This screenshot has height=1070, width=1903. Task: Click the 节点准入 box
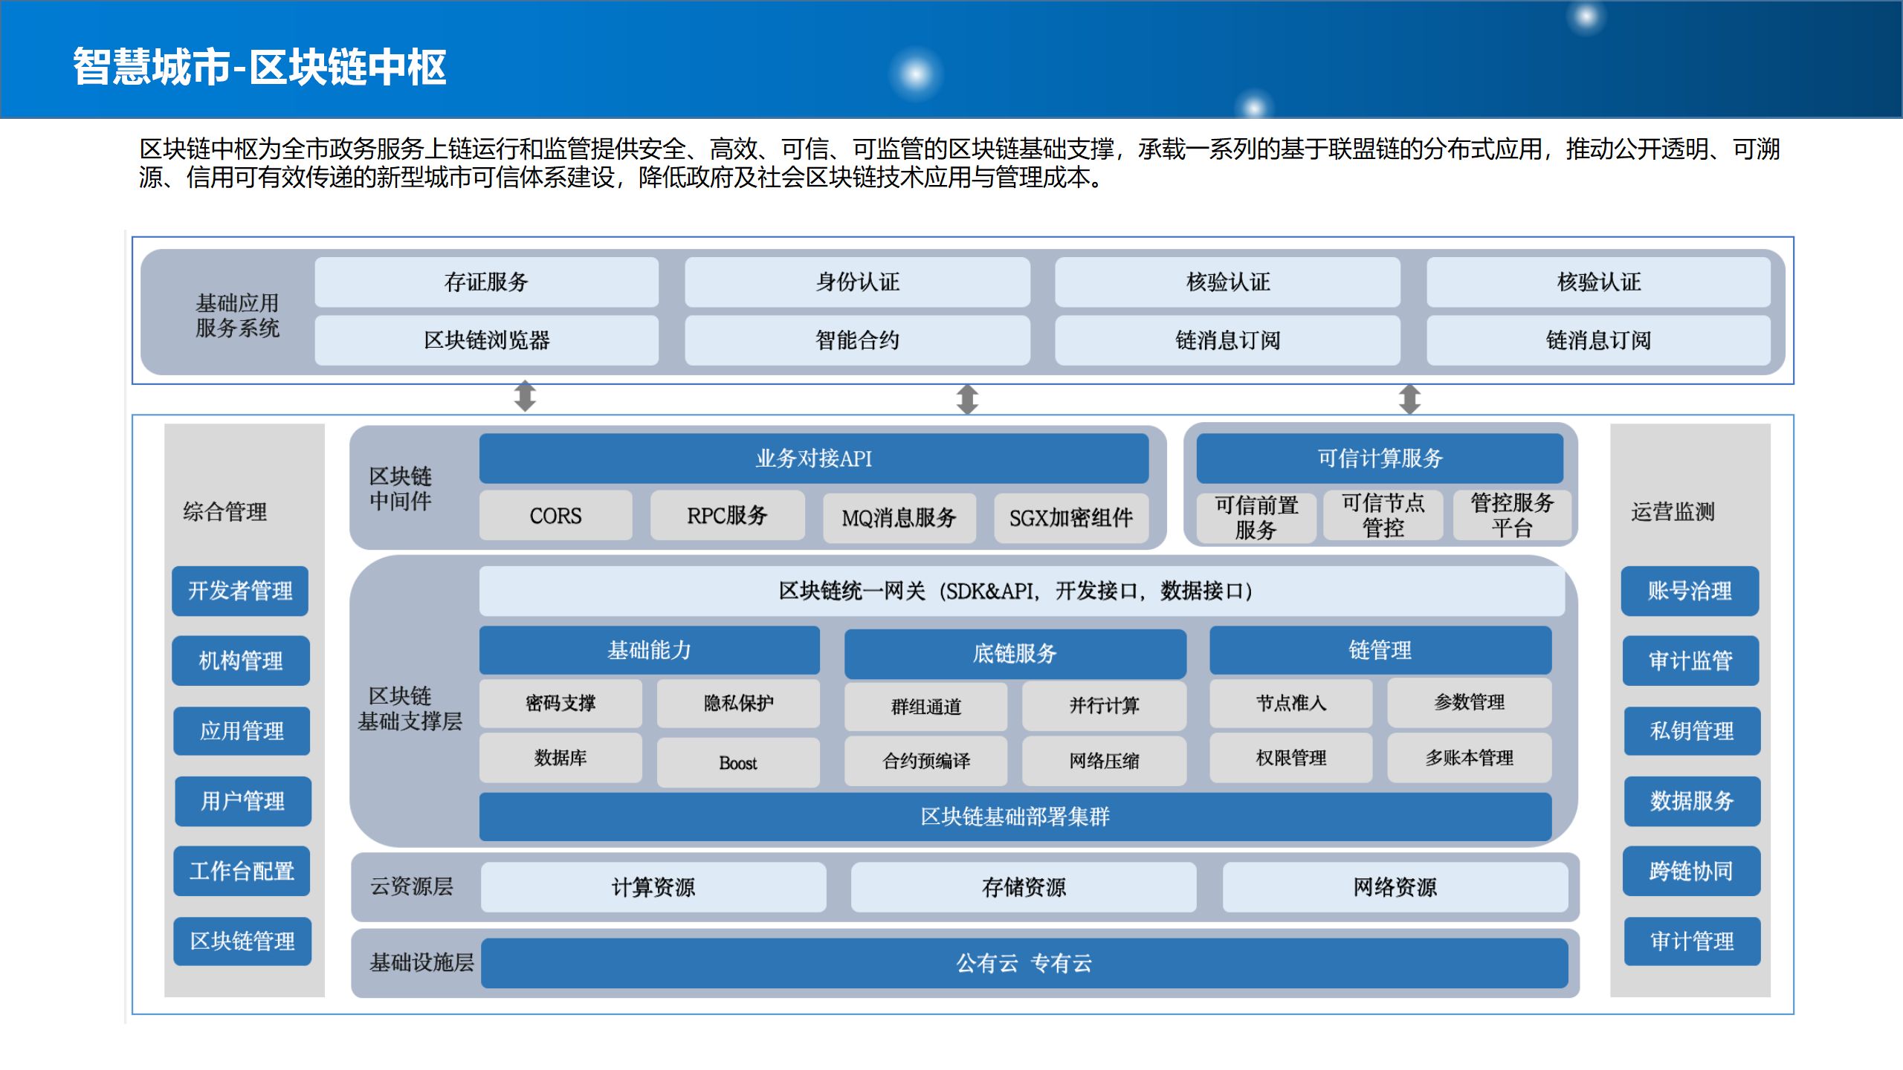(x=1291, y=703)
